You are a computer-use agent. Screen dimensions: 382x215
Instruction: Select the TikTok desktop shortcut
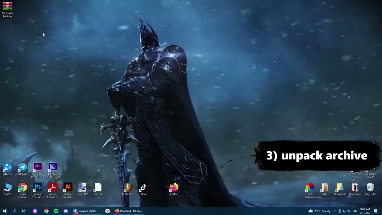pyautogui.click(x=144, y=189)
